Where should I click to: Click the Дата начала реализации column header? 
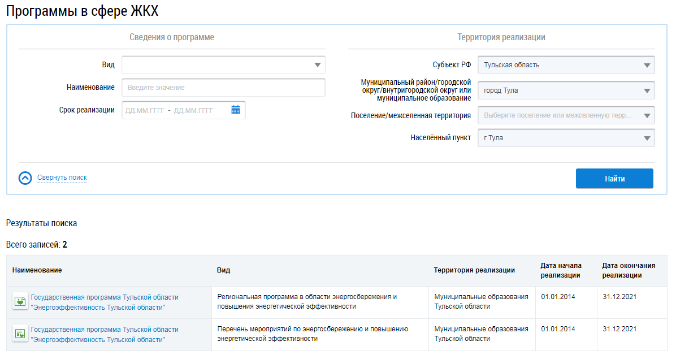(x=561, y=270)
